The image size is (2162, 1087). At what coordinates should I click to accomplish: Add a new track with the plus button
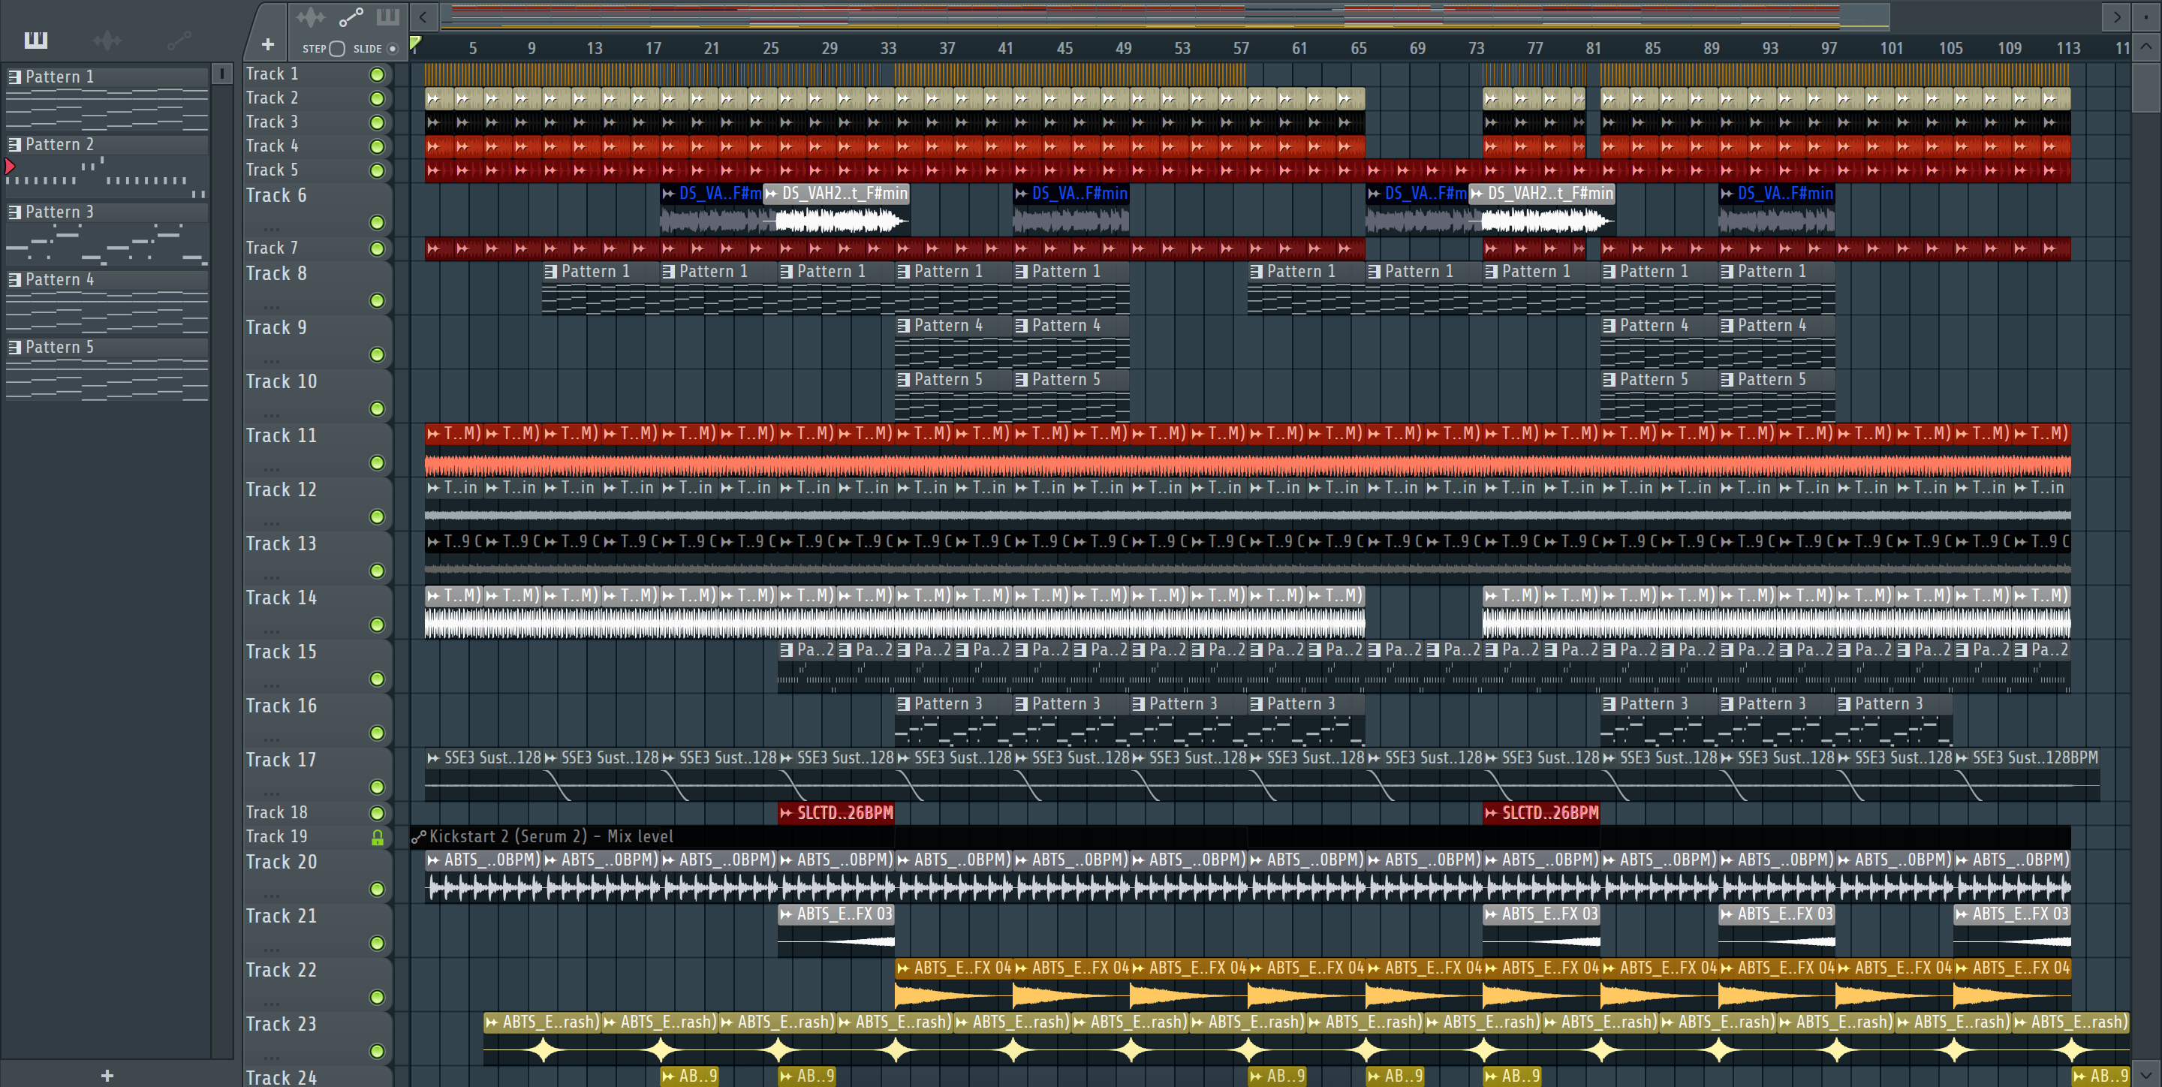tap(268, 44)
